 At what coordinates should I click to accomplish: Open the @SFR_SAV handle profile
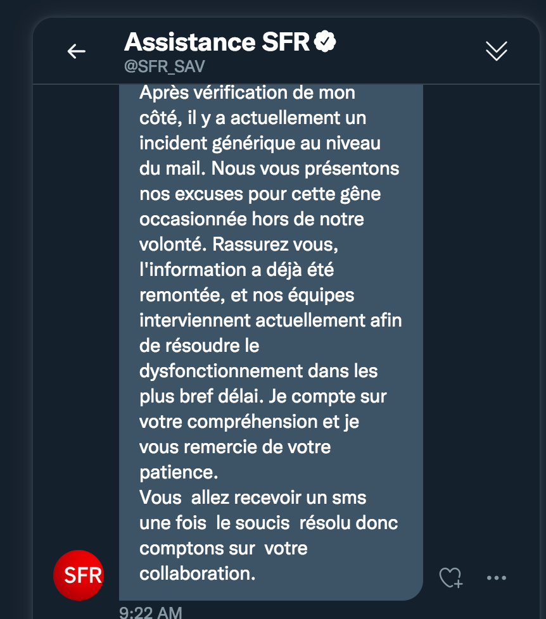(x=165, y=67)
